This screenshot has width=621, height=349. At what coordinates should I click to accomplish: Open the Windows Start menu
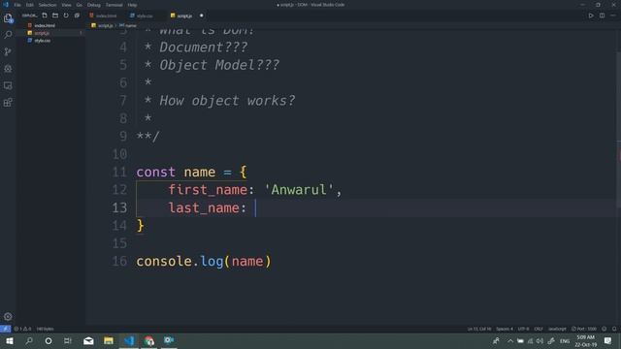point(9,340)
